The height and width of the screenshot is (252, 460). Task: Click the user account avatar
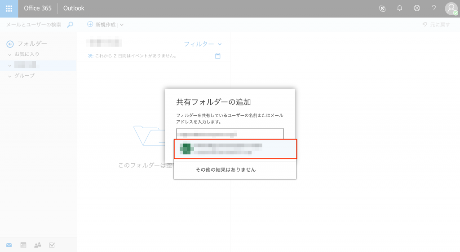tap(451, 9)
